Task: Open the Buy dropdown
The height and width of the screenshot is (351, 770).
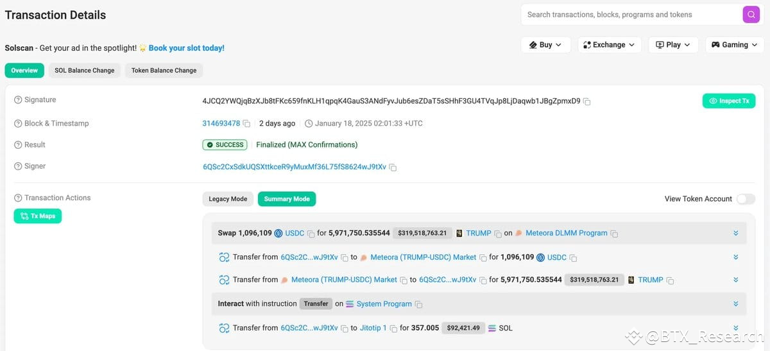Action: click(545, 45)
